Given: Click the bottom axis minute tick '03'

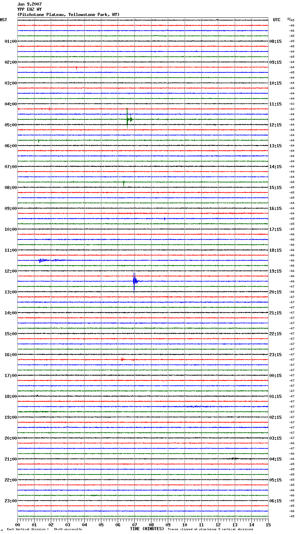Looking at the screenshot, I should (x=68, y=525).
